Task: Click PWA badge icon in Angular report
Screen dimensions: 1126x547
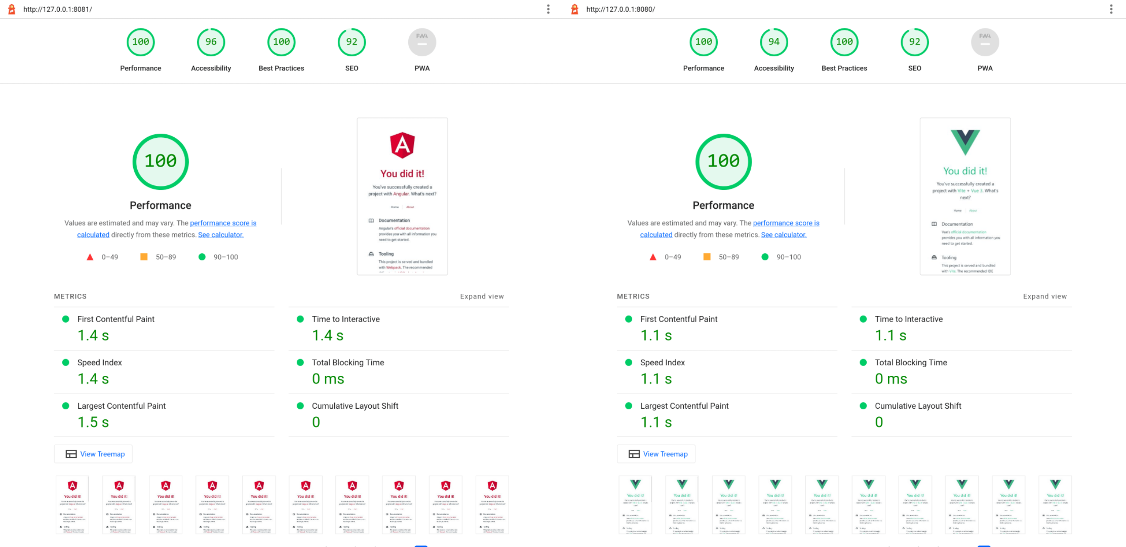Action: [x=422, y=42]
